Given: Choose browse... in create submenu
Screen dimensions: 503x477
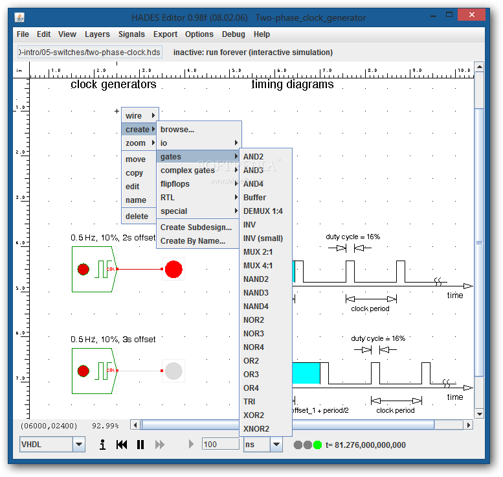Looking at the screenshot, I should click(199, 130).
